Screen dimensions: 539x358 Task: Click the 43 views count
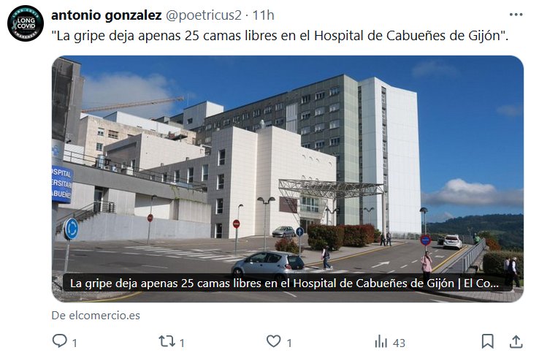[399, 343]
